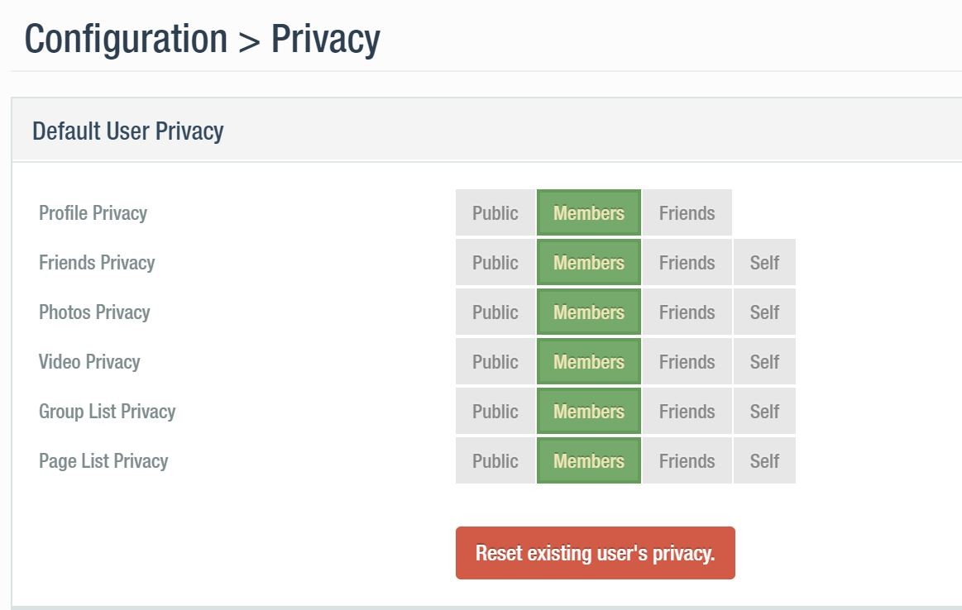This screenshot has width=962, height=610.
Task: Set Friends Privacy to Self
Action: pyautogui.click(x=764, y=263)
